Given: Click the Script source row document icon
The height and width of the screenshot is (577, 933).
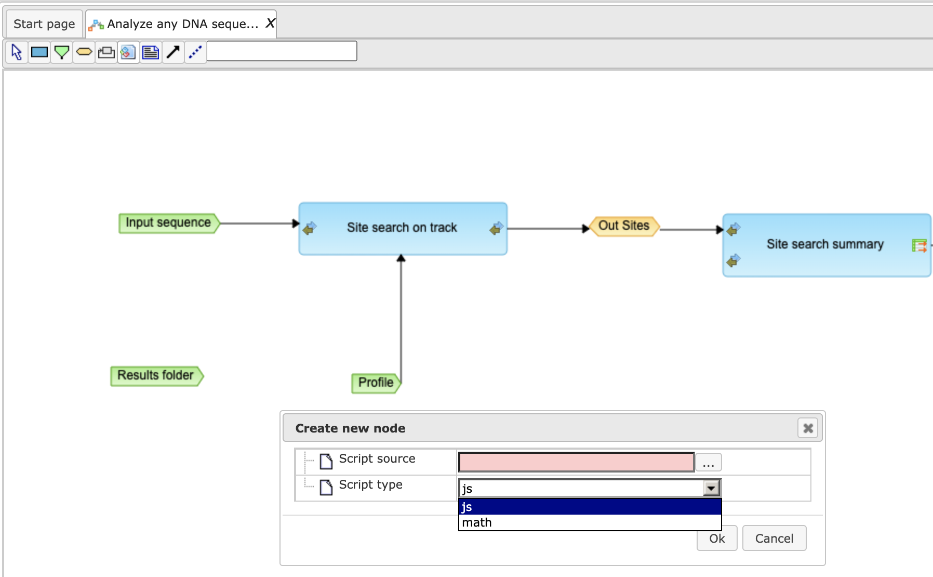Looking at the screenshot, I should click(x=326, y=461).
